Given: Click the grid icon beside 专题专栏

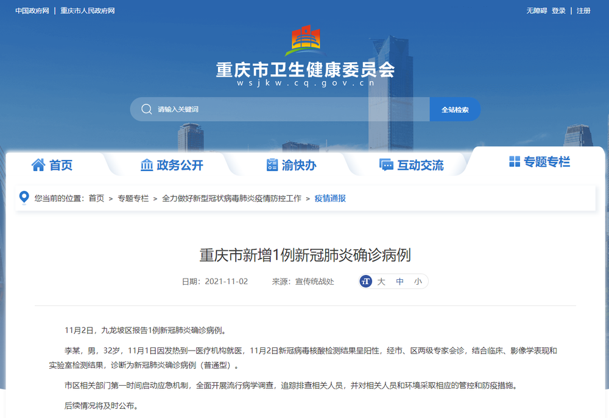Looking at the screenshot, I should [x=515, y=161].
